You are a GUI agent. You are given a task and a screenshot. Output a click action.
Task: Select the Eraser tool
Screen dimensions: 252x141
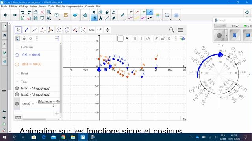113,18
